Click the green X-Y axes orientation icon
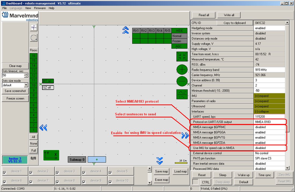The width and height of the screenshot is (295, 192). pos(51,155)
